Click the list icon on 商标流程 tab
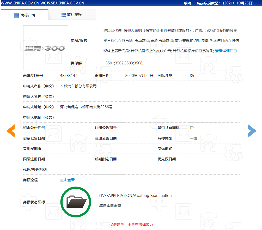The width and height of the screenshot is (262, 230). (64, 15)
